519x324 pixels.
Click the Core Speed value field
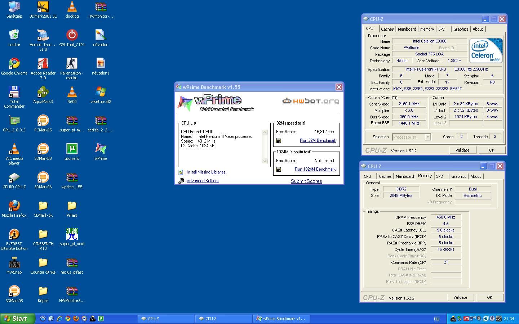click(409, 104)
